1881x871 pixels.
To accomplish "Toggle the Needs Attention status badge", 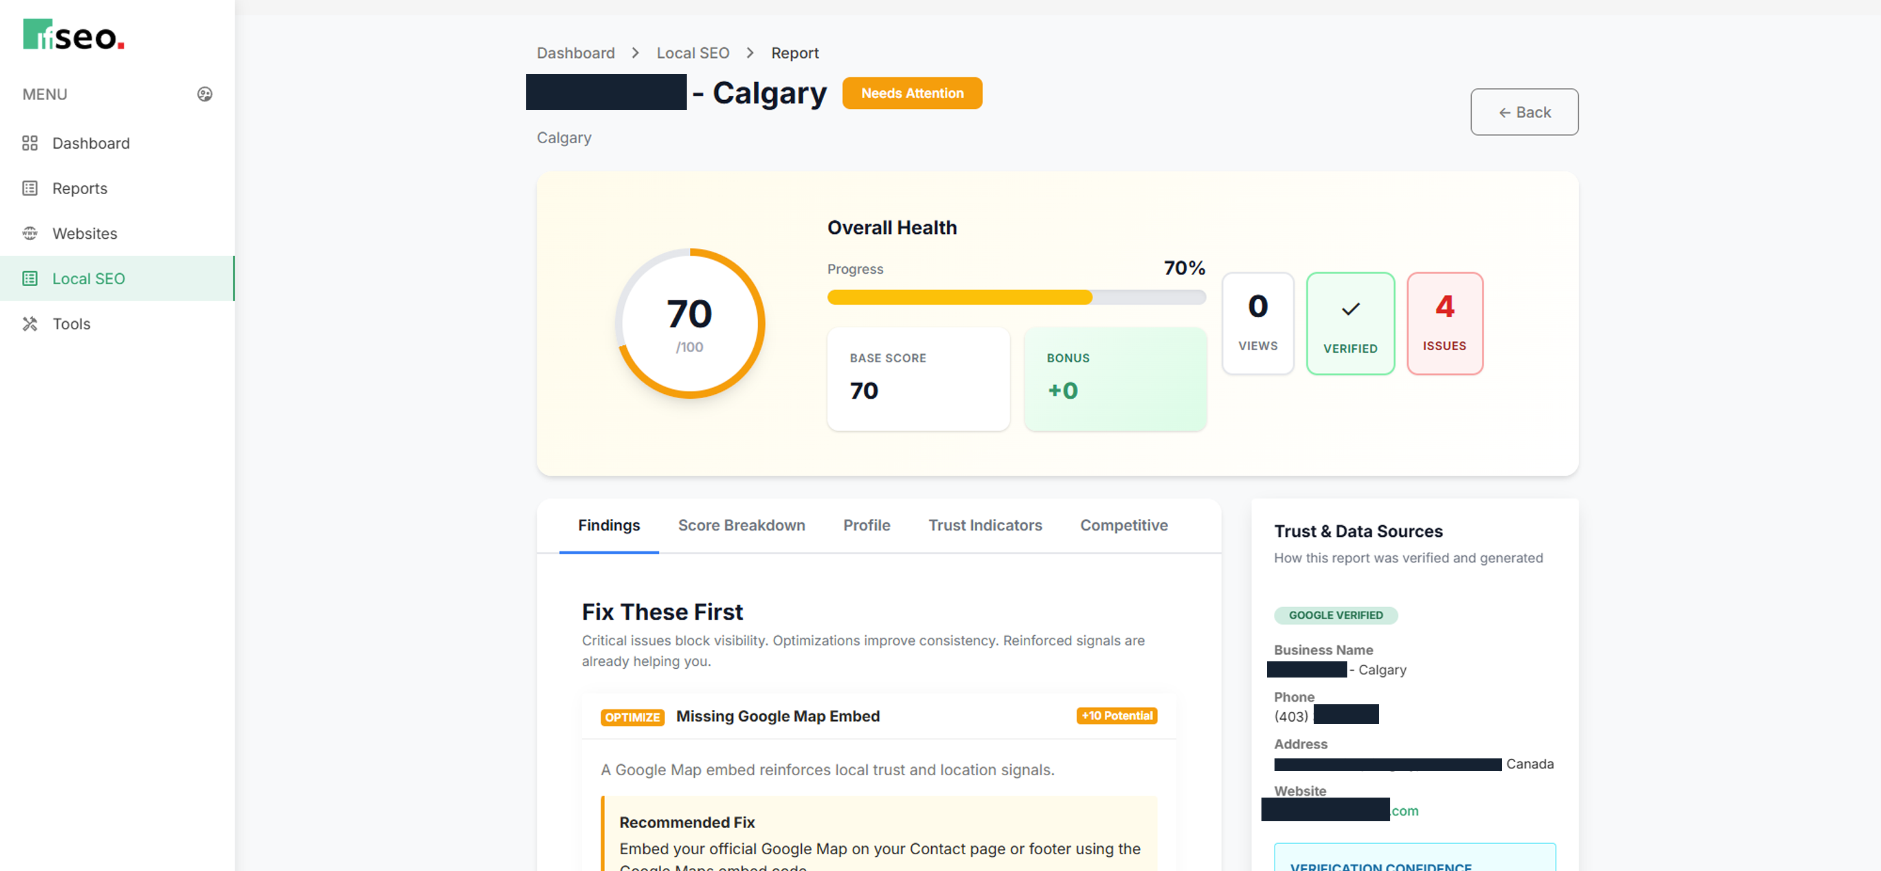I will (911, 93).
